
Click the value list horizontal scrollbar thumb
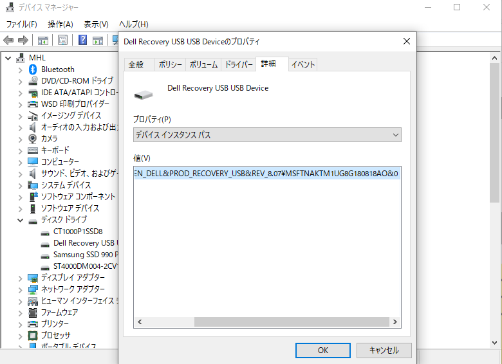[x=292, y=322]
